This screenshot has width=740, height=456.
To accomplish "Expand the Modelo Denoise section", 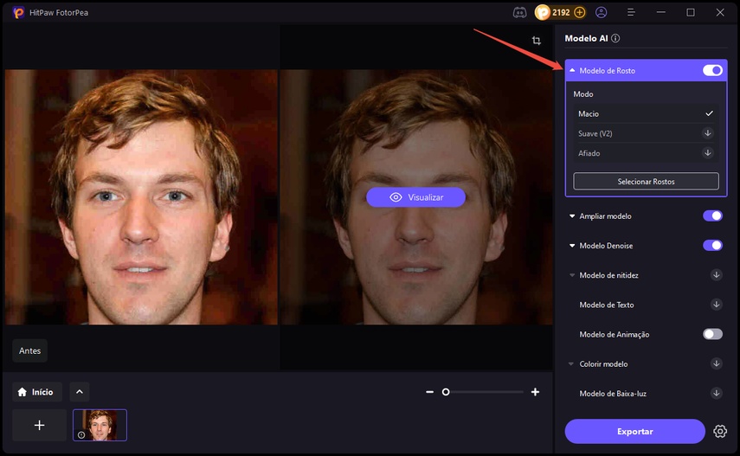I will (572, 246).
